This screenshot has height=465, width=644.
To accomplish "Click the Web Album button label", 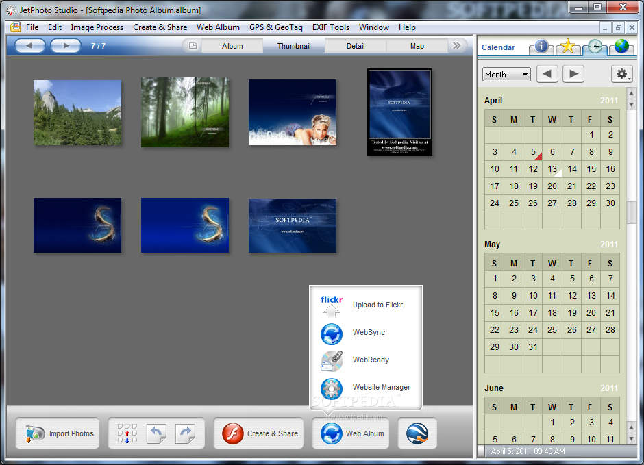I will (x=364, y=433).
